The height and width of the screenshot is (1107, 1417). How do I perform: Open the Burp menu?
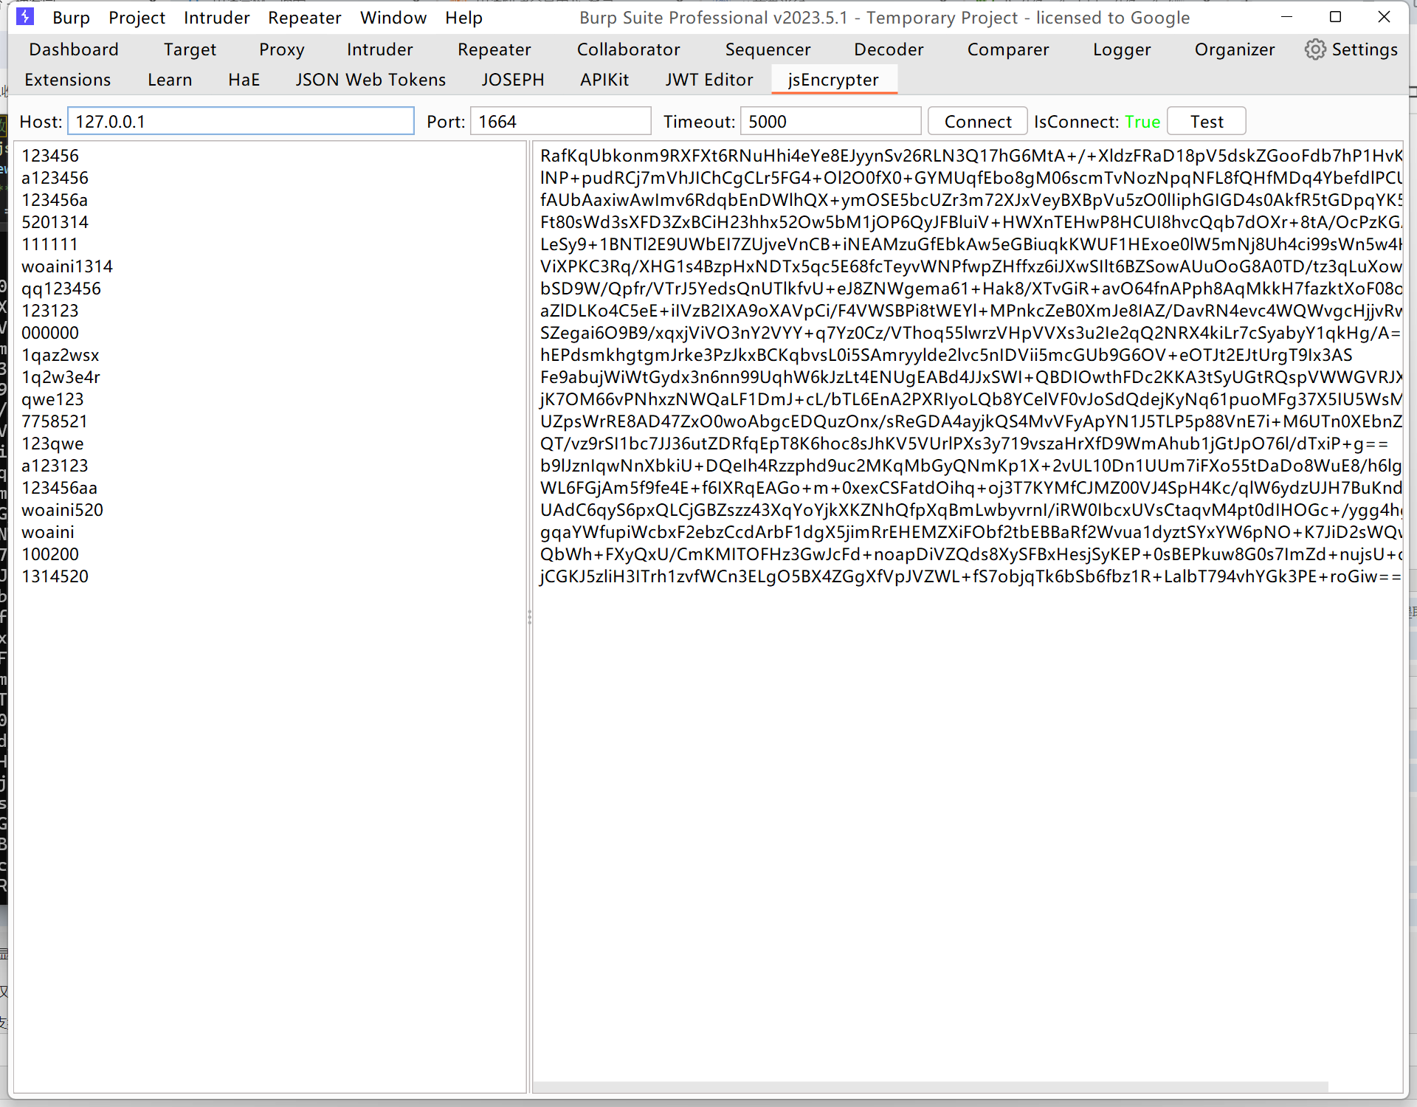[71, 18]
